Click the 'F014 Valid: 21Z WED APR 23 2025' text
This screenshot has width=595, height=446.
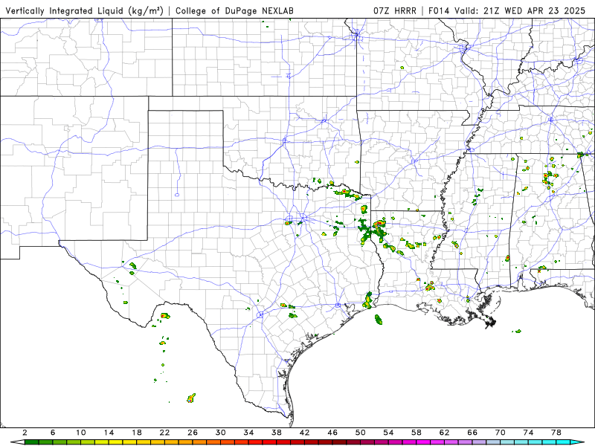point(507,10)
